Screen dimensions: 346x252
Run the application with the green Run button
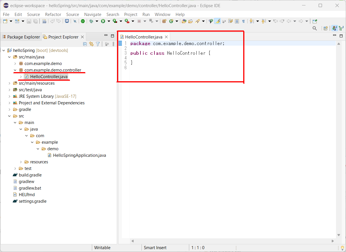coord(103,21)
